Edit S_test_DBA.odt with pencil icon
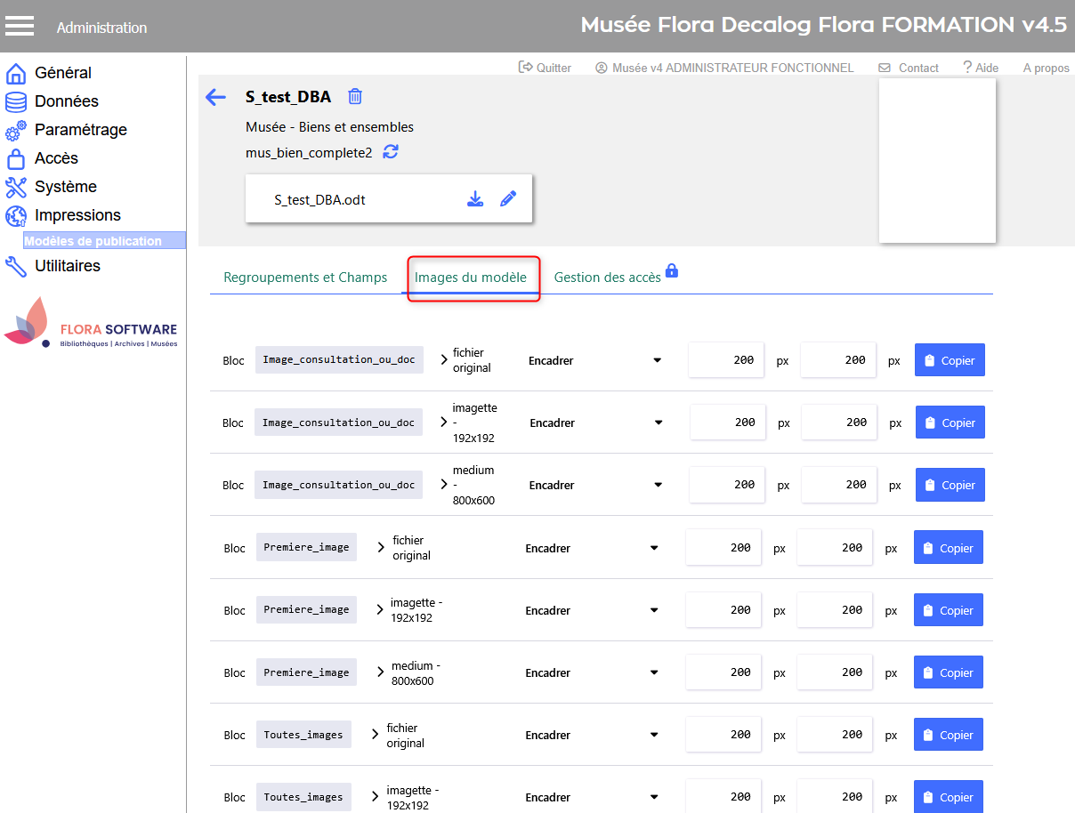Screen dimensions: 1075x813 [508, 199]
